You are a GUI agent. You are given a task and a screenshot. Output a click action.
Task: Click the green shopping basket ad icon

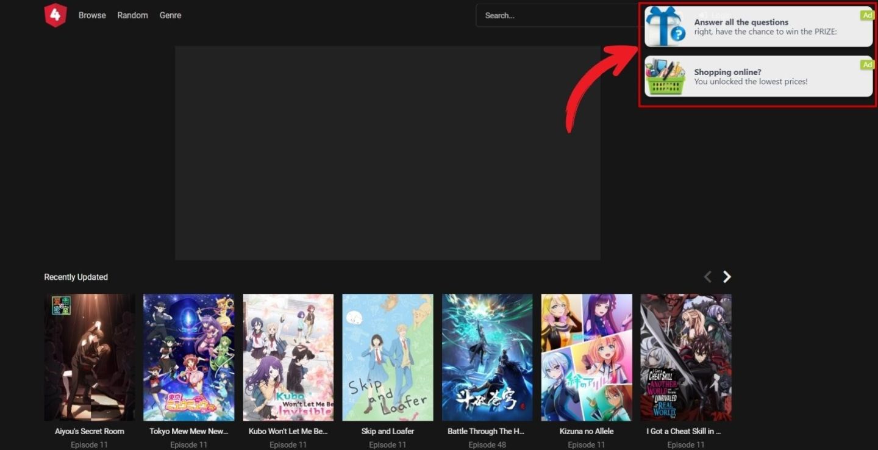click(665, 77)
